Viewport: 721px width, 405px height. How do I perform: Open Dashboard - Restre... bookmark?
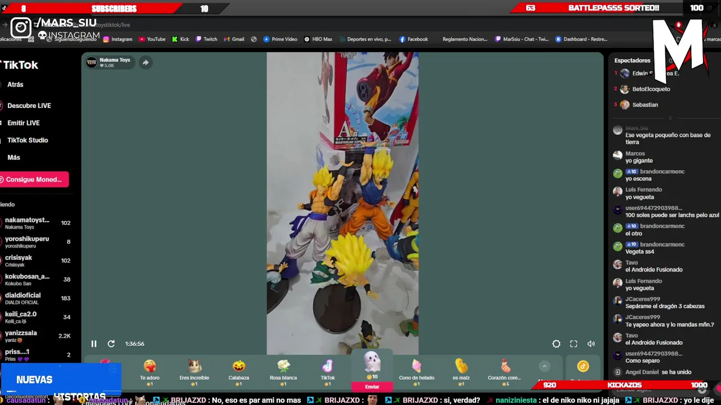[x=581, y=39]
